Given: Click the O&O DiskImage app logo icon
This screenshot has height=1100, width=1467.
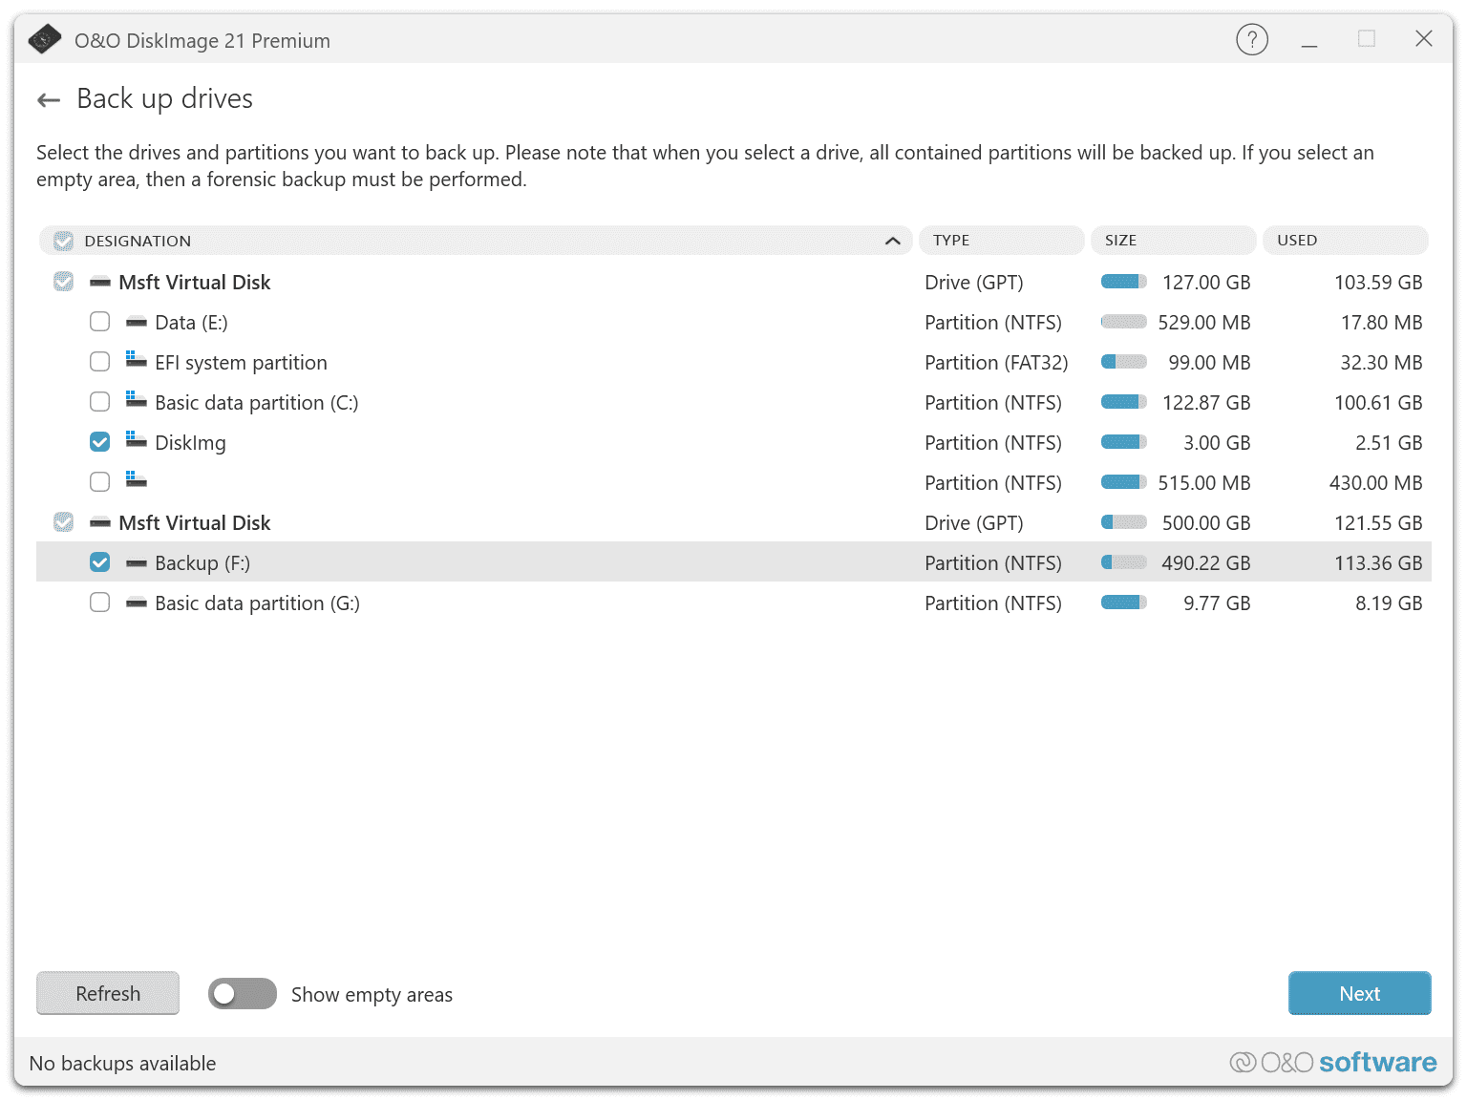Looking at the screenshot, I should pos(45,40).
